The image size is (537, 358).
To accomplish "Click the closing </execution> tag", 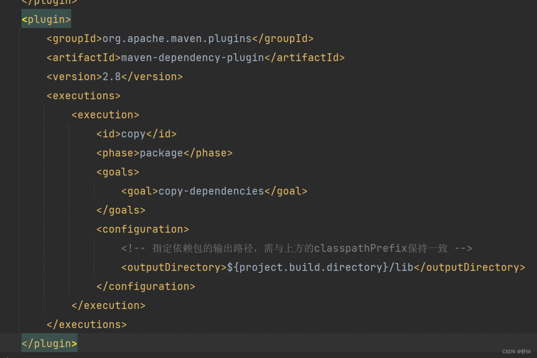I will pos(109,305).
